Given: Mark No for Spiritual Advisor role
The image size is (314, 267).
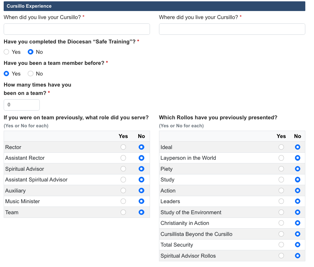Looking at the screenshot, I should coord(141,169).
